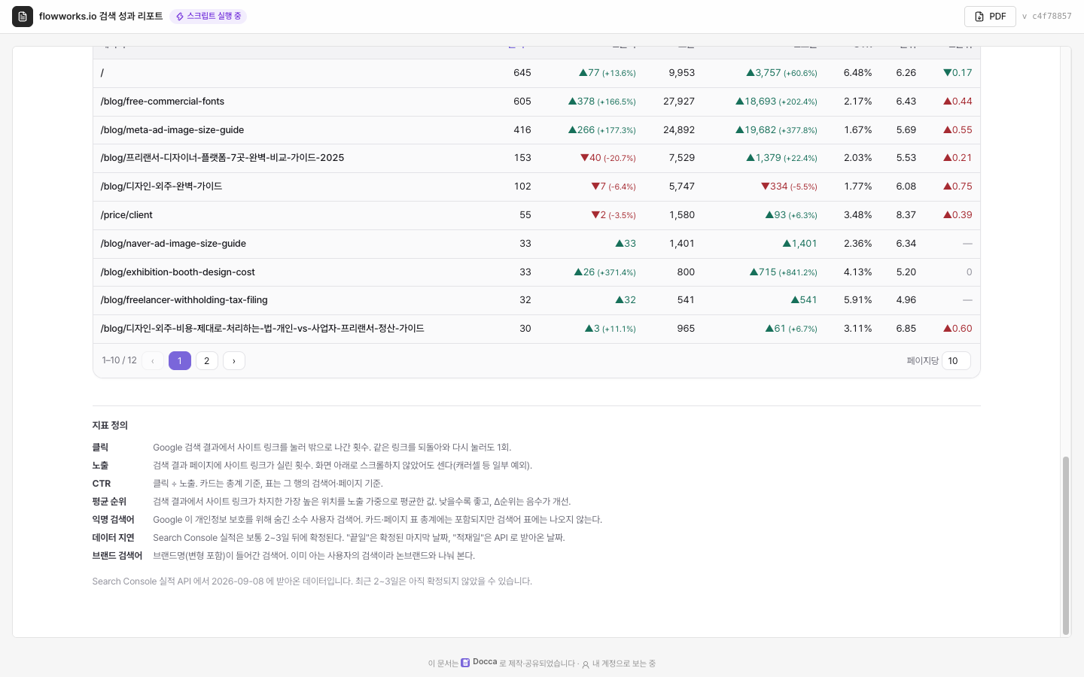
Task: Open the Docca link in footer
Action: coord(485,662)
